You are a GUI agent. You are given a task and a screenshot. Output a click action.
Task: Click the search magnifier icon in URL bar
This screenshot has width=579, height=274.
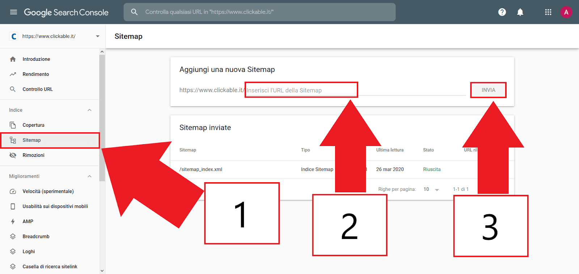(x=134, y=12)
